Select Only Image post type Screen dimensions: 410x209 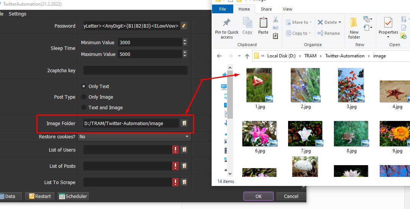[x=84, y=97]
